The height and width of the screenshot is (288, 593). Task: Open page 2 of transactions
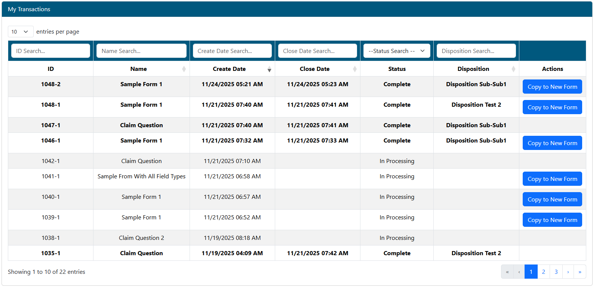click(544, 272)
